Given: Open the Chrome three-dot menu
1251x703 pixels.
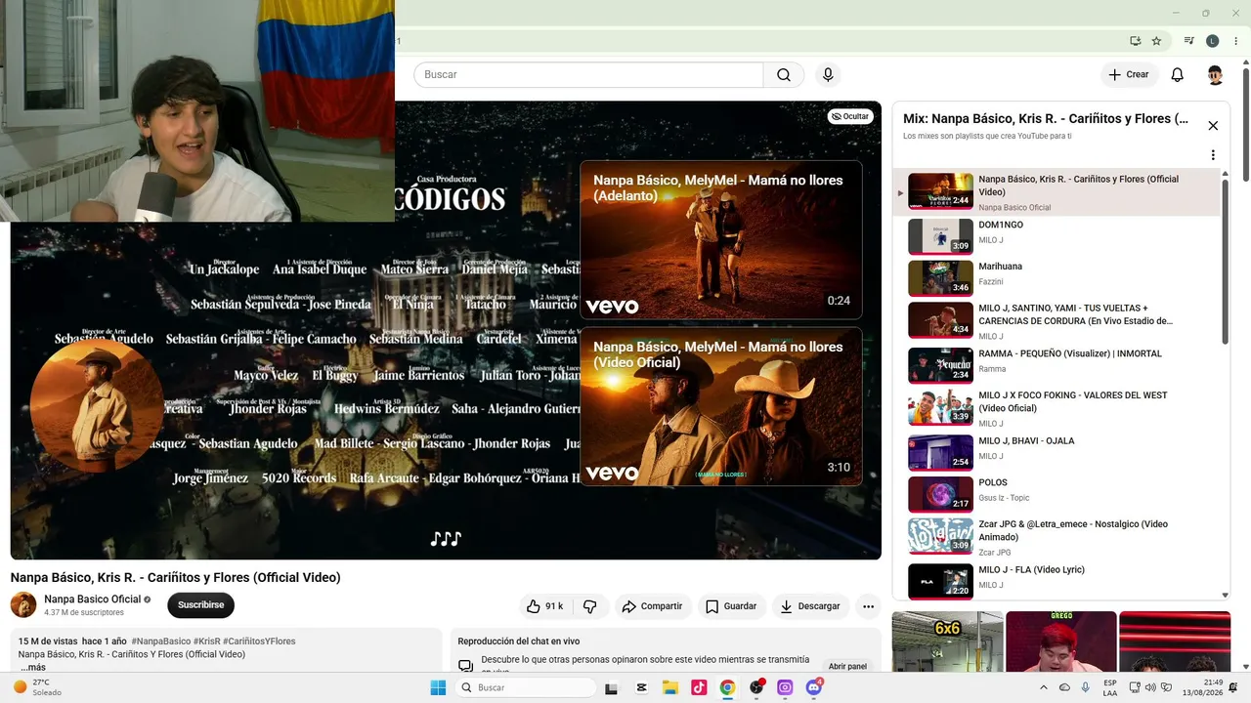Looking at the screenshot, I should click(1236, 41).
